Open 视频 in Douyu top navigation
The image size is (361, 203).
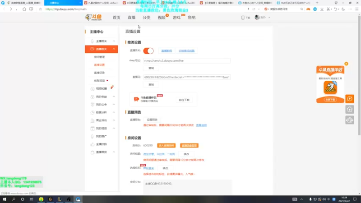(x=162, y=18)
